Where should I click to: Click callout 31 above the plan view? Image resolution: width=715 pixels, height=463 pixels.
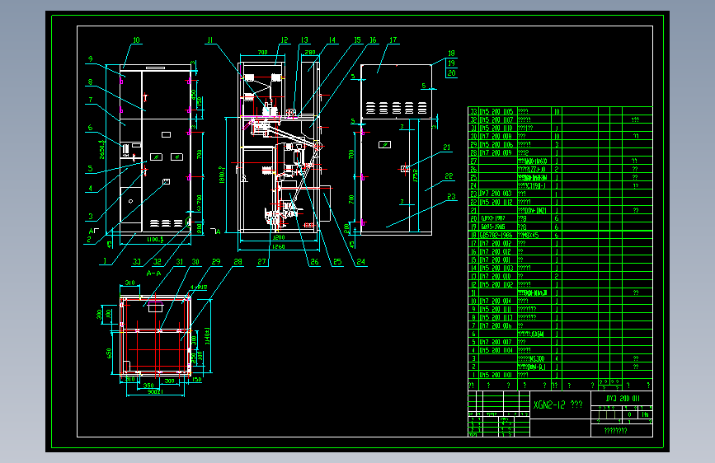pyautogui.click(x=180, y=262)
